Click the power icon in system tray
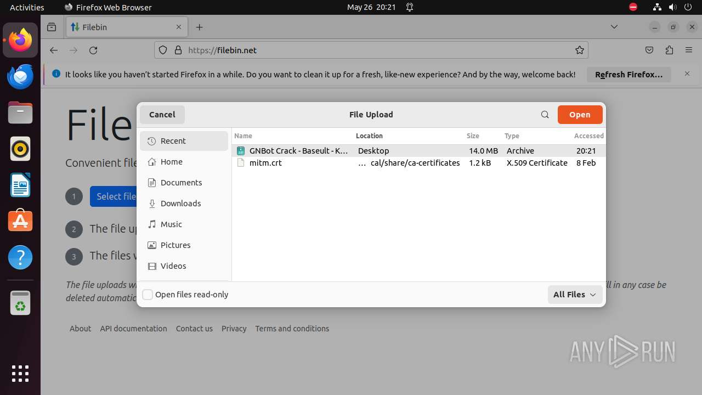This screenshot has height=395, width=702. 688,7
